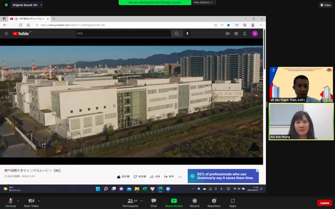The height and width of the screenshot is (209, 335).
Task: Select KIU Kim Phung's video thumbnail
Action: coord(301,122)
